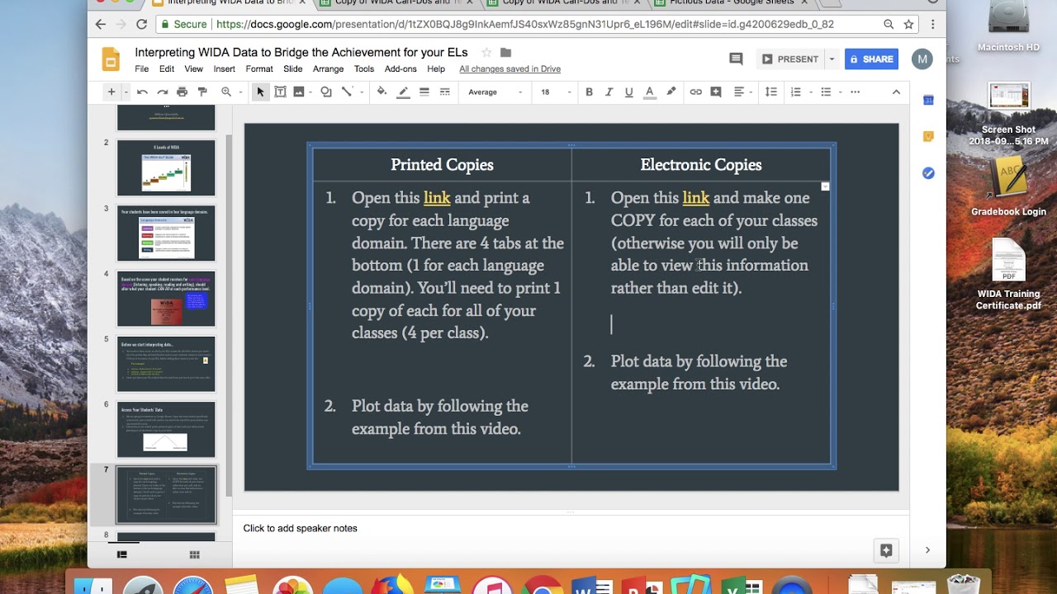Open the Arrange menu
Screen dimensions: 1057x594
click(328, 69)
